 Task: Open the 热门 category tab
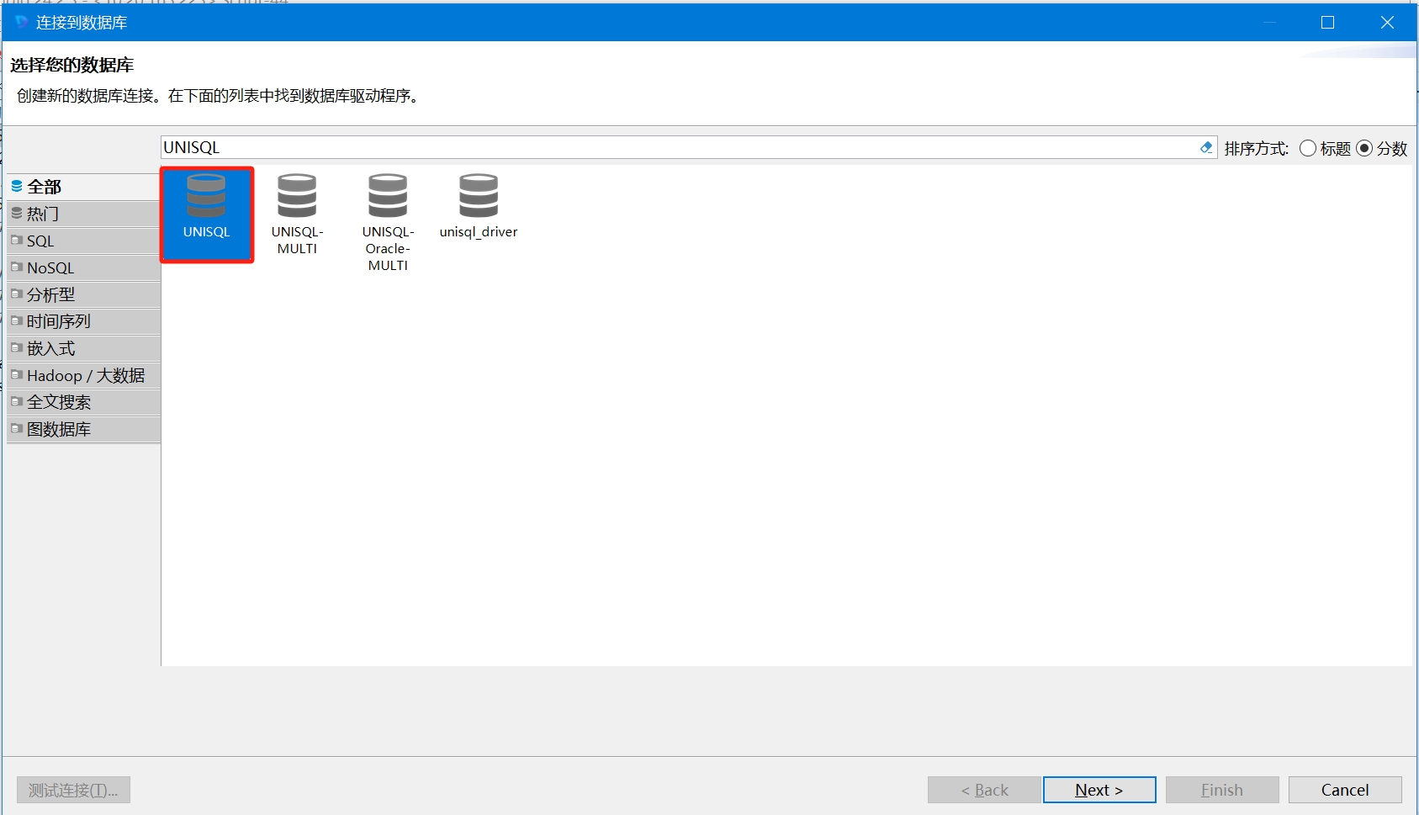point(83,214)
